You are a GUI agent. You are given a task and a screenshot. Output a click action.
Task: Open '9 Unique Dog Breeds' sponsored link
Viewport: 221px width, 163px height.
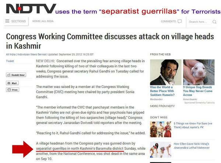pyautogui.click(x=197, y=91)
